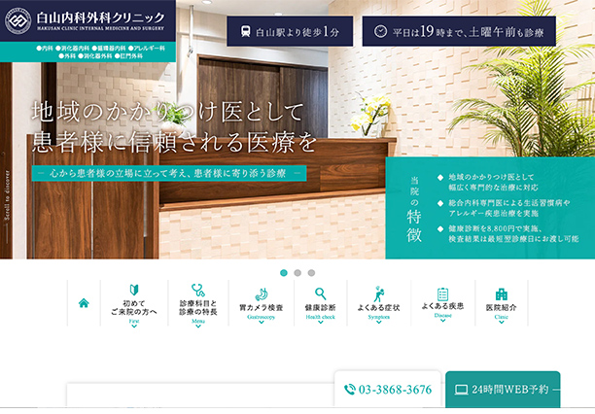The image size is (595, 414).
Task: Go to the home page via house icon
Action: pyautogui.click(x=84, y=302)
